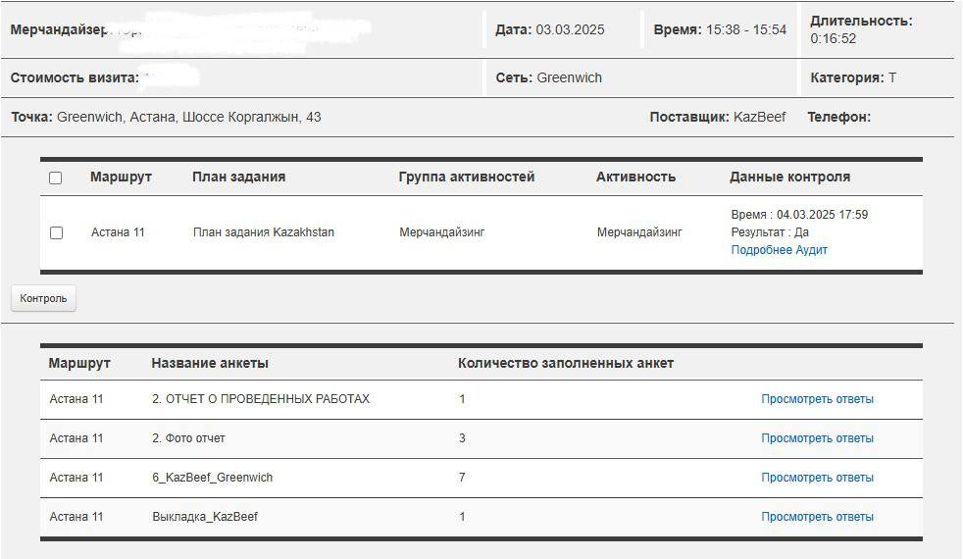The image size is (963, 559).
Task: Click the Группа активностей column header
Action: click(467, 178)
